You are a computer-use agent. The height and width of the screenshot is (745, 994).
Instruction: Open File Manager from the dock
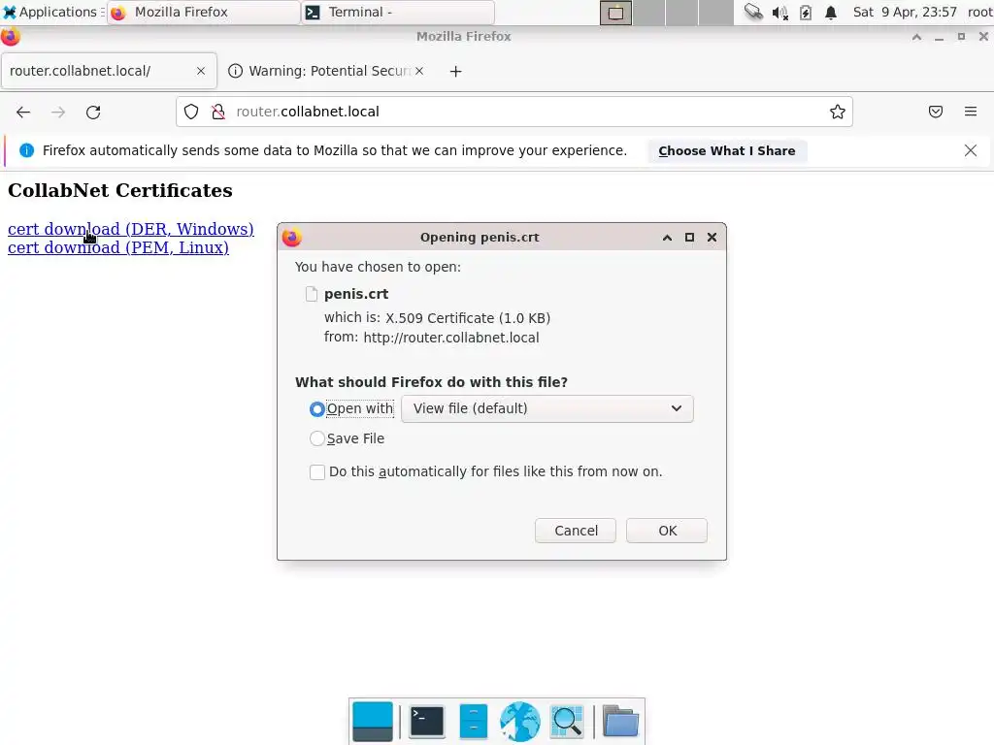474,722
